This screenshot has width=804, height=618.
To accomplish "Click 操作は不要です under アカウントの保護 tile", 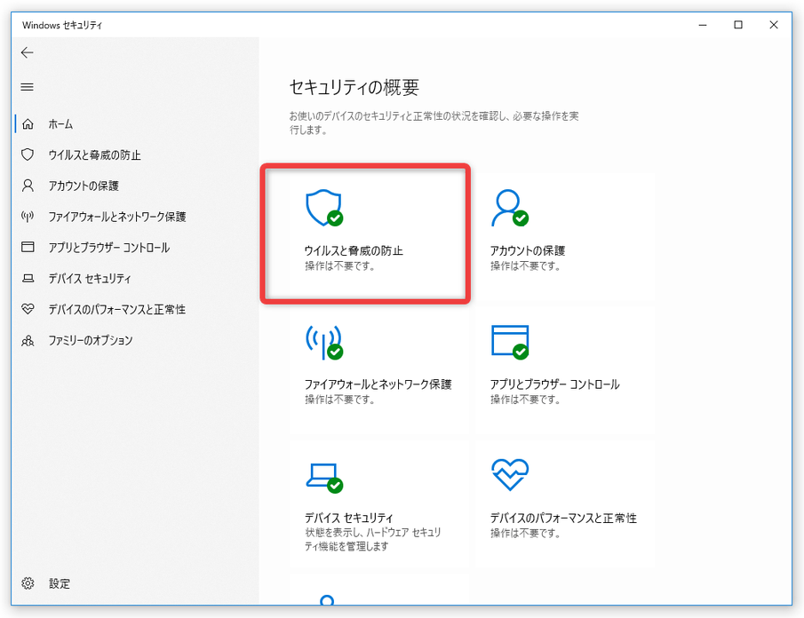I will point(525,266).
